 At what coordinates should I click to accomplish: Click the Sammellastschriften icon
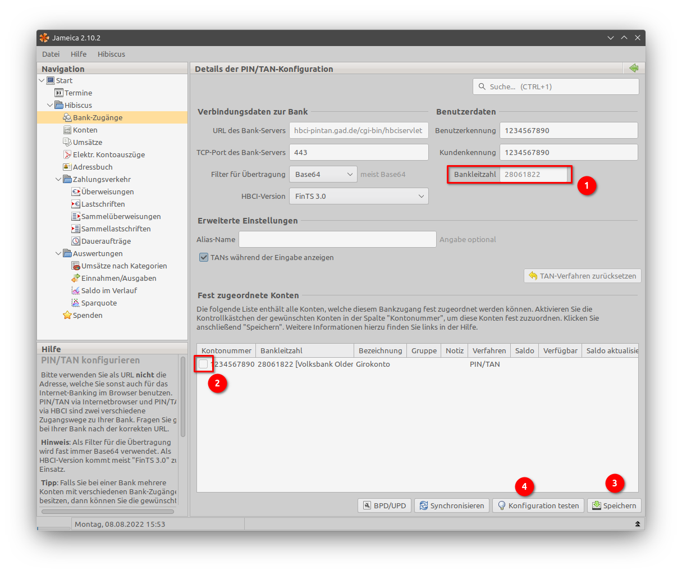coord(76,229)
